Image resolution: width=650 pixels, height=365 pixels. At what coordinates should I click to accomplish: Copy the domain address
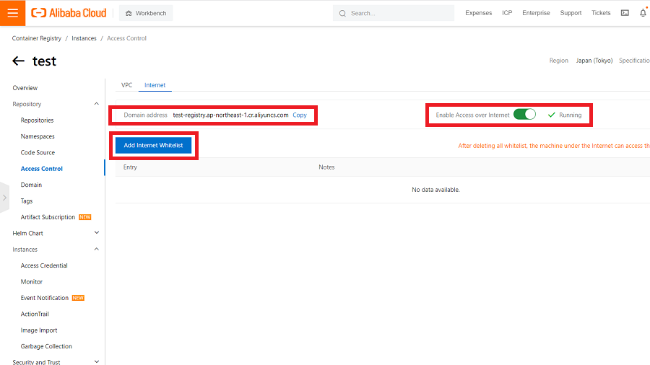pos(299,115)
